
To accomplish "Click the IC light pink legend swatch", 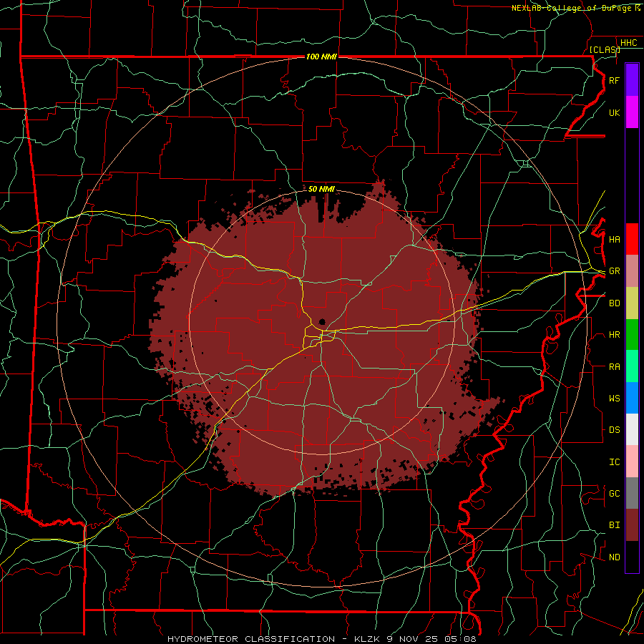I will [x=632, y=462].
